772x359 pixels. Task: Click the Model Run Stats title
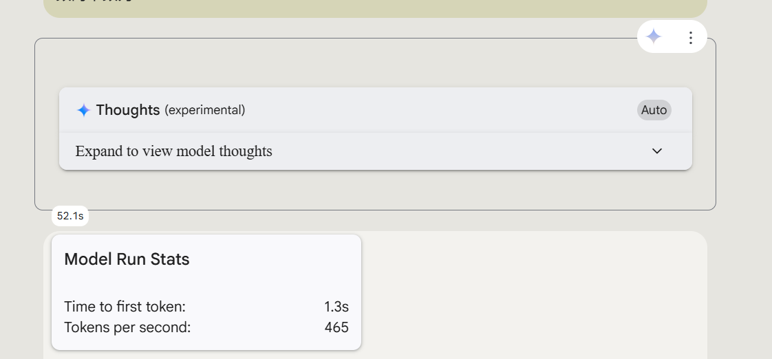tap(127, 259)
